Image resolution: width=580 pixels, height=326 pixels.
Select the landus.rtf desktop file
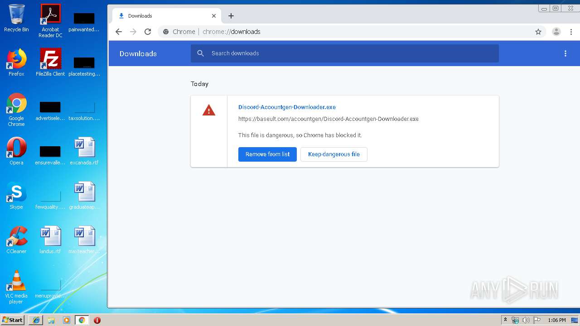pyautogui.click(x=50, y=240)
